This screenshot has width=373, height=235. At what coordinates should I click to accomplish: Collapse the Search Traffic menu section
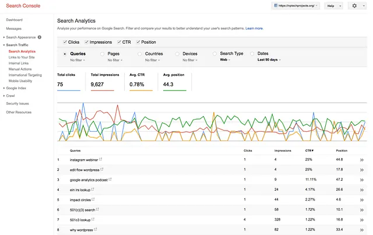4,45
